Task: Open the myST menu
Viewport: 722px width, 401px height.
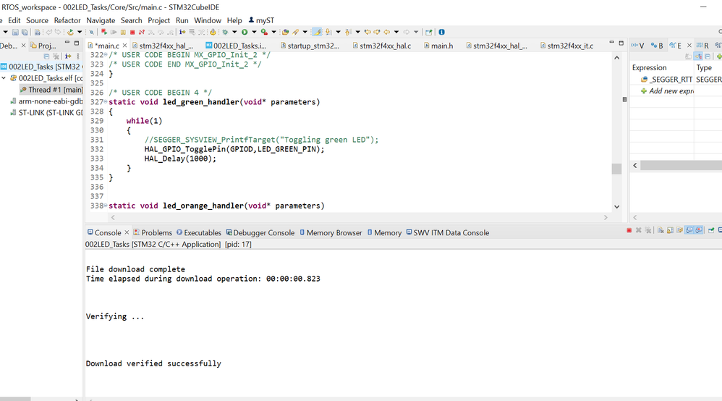Action: (262, 20)
